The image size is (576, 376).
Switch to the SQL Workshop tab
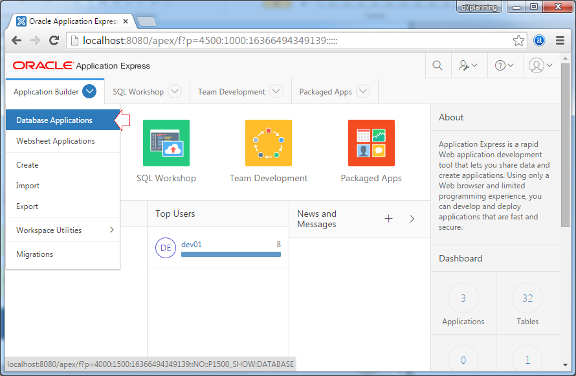[x=138, y=92]
